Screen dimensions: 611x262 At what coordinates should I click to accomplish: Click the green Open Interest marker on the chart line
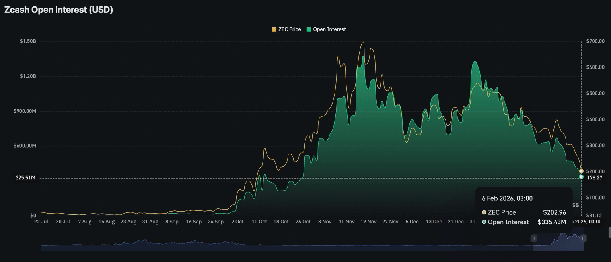[581, 177]
